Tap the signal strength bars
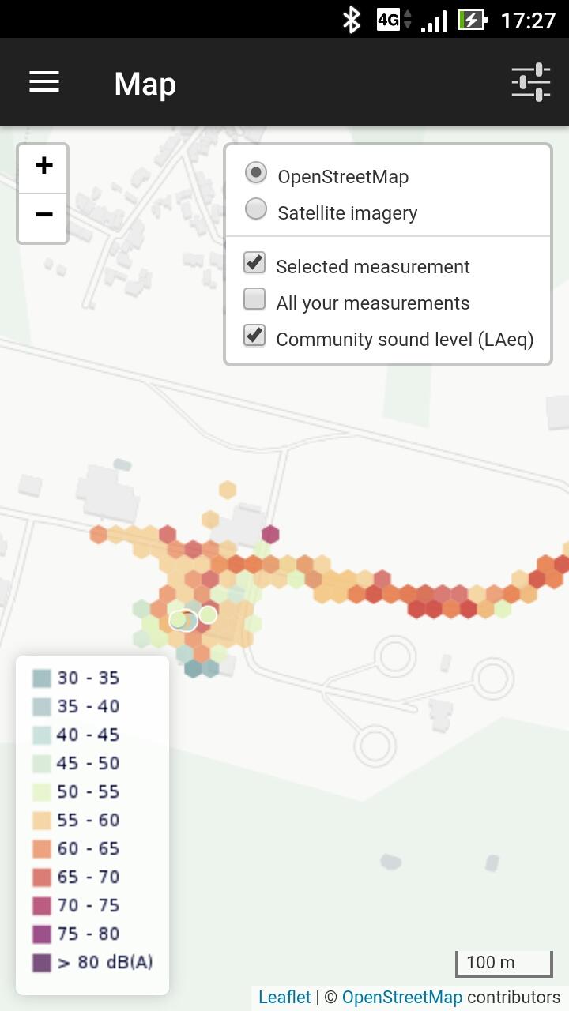 [434, 21]
